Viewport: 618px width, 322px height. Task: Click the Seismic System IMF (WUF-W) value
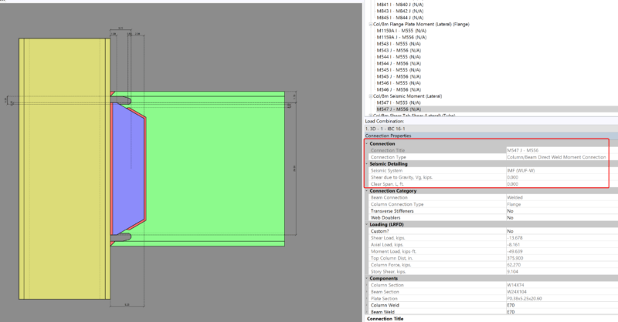click(556, 170)
